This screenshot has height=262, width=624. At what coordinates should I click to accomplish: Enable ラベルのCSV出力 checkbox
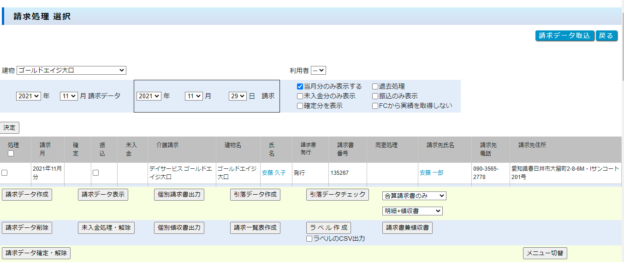[309, 238]
